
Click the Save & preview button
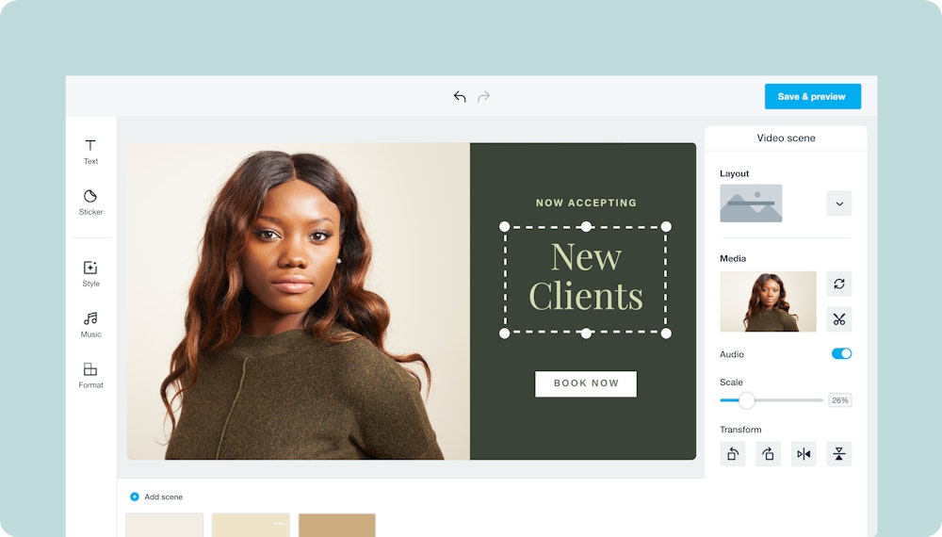tap(812, 96)
